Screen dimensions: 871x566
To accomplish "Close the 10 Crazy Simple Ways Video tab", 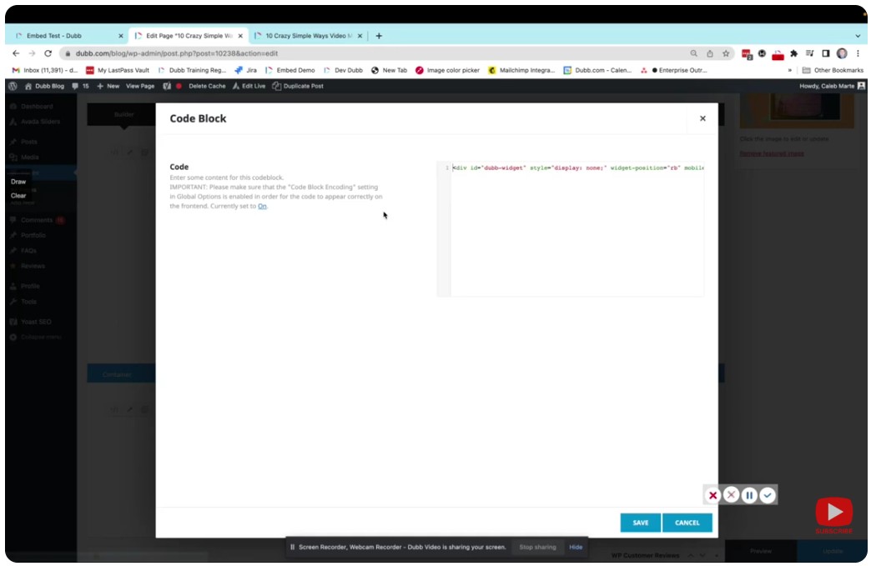I will click(360, 36).
